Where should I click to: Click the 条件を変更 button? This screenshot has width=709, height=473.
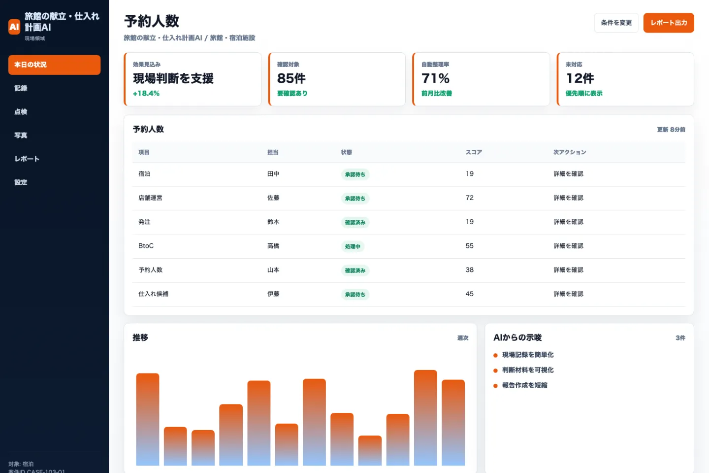(616, 23)
